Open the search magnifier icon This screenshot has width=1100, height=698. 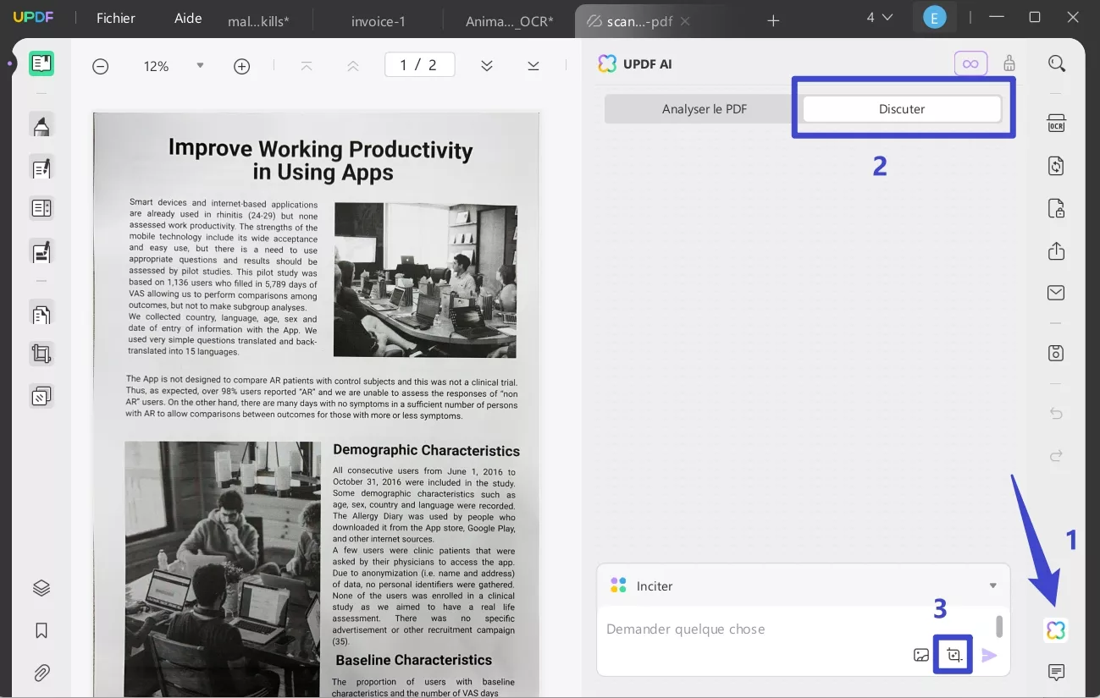[1056, 63]
